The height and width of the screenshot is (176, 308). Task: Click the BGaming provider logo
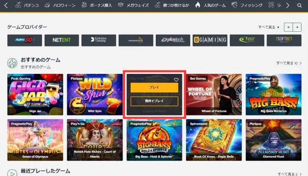[210, 40]
